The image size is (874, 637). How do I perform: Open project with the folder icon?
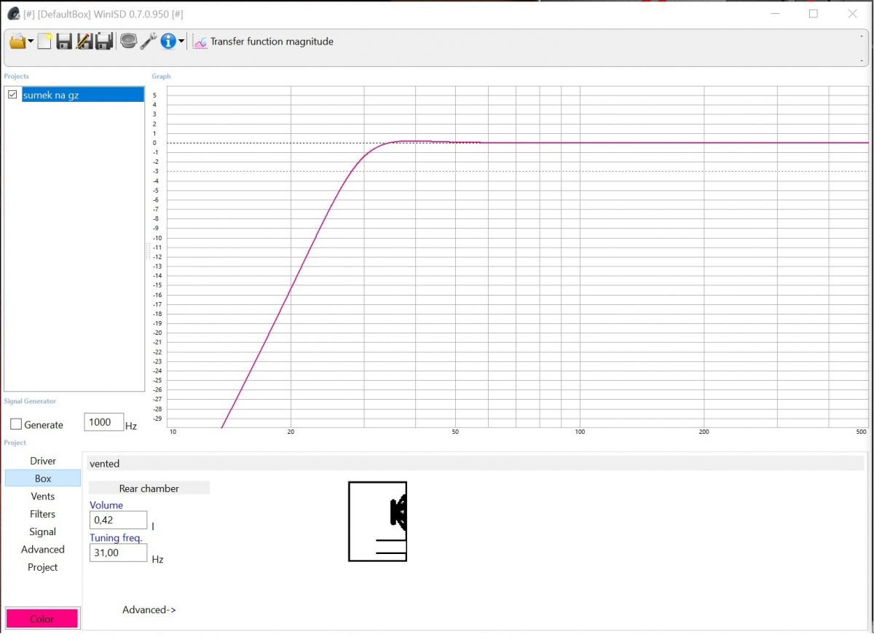click(x=17, y=41)
